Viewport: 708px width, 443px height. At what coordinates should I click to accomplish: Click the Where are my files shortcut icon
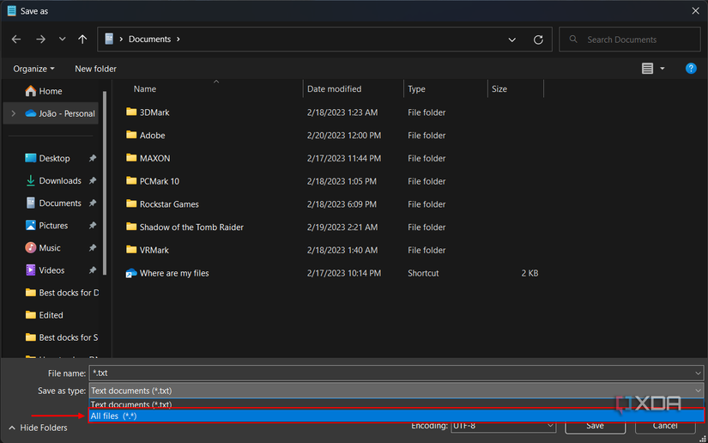[131, 273]
